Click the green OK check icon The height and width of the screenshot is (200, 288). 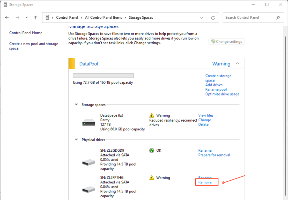[152, 151]
